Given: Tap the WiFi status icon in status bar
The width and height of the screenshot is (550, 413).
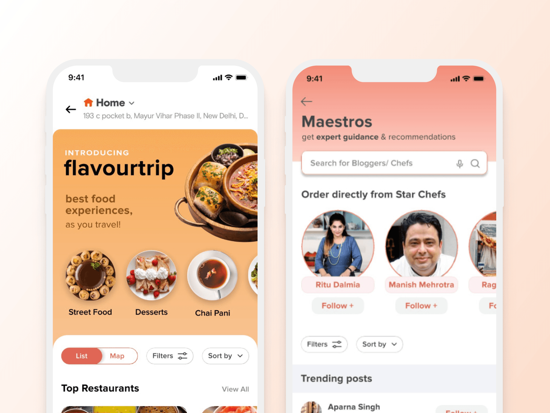Looking at the screenshot, I should [x=223, y=78].
